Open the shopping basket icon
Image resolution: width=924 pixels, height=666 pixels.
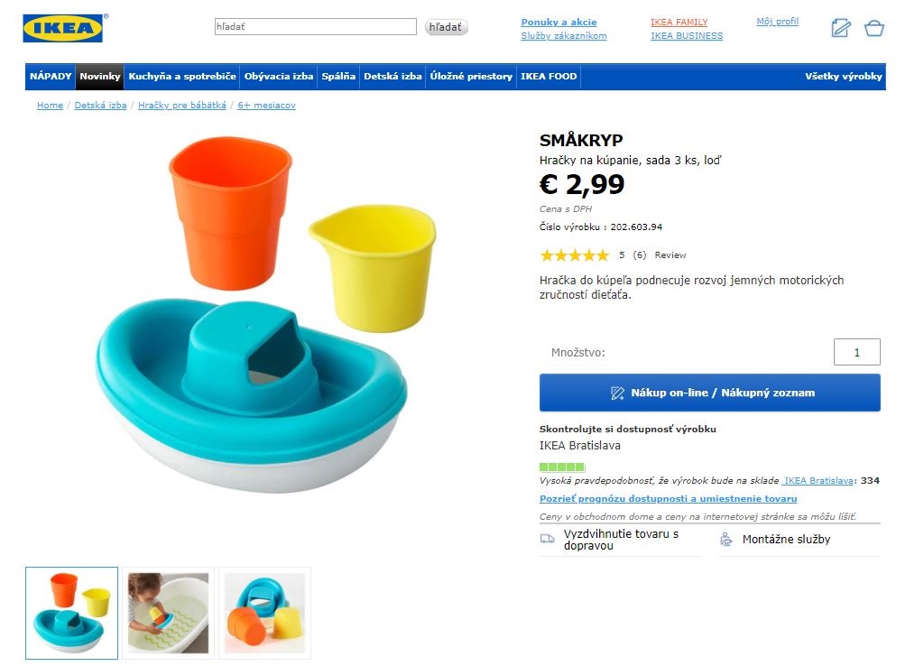[x=873, y=28]
